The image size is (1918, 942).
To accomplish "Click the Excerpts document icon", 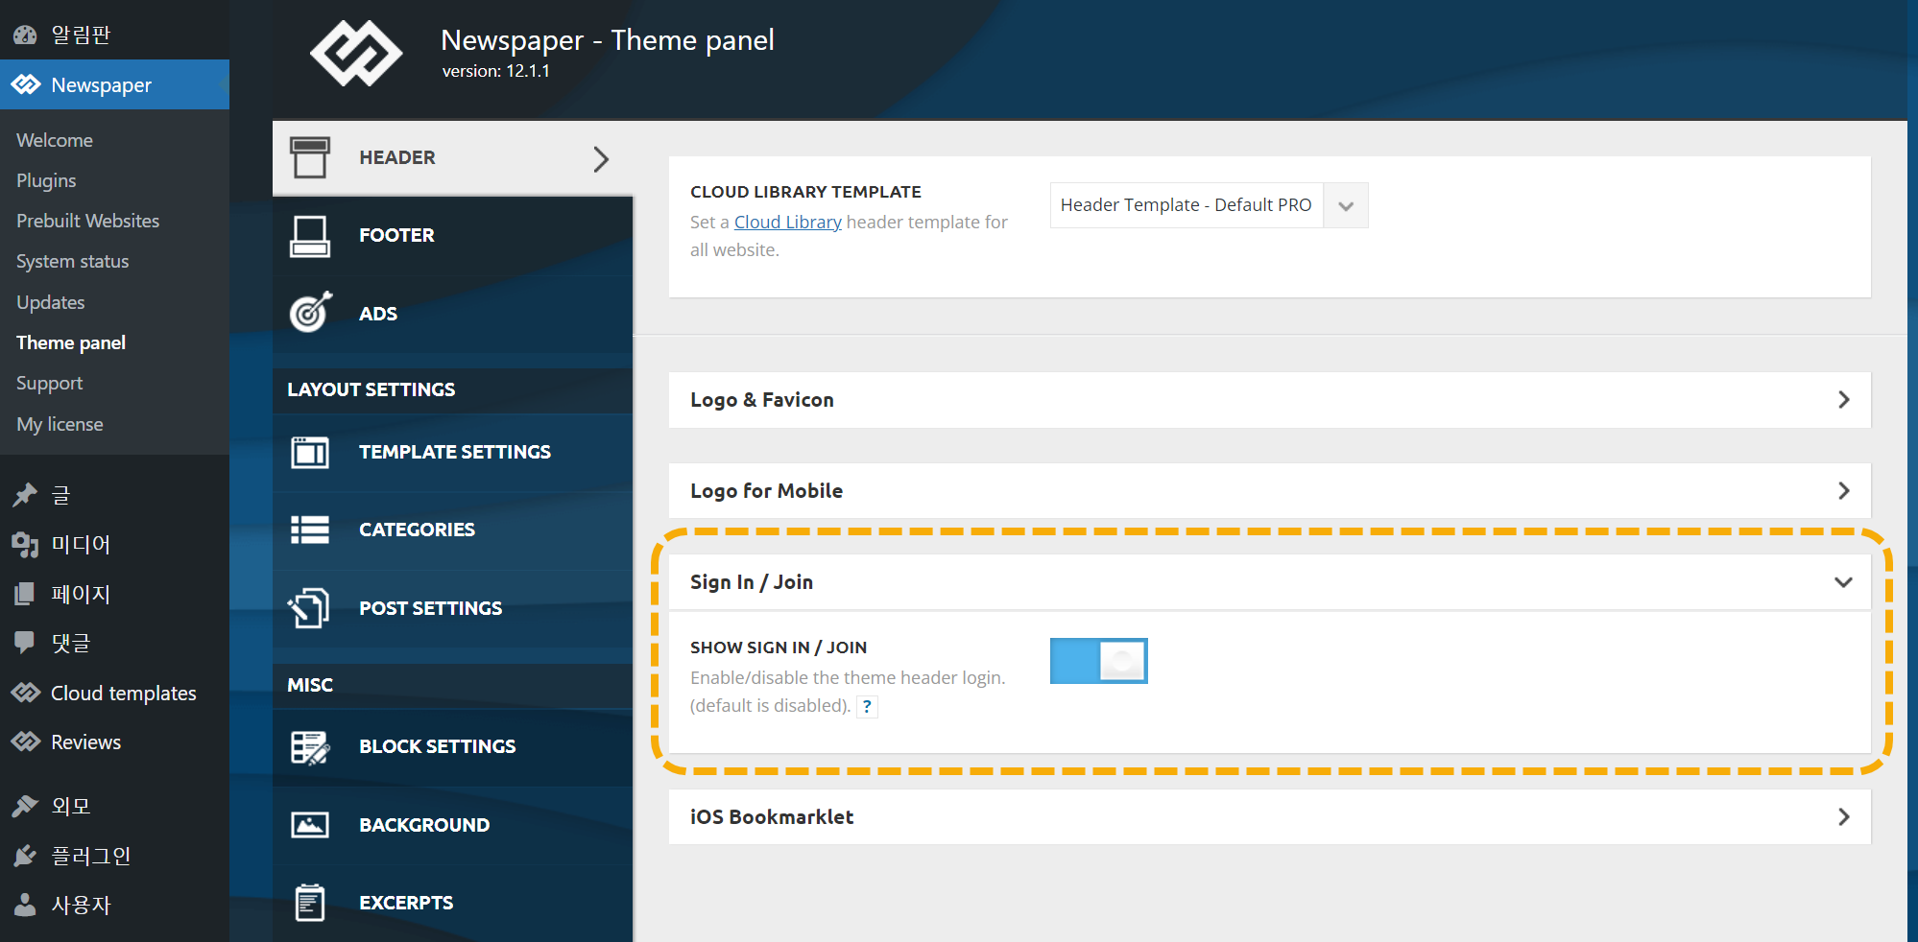I will [x=309, y=903].
